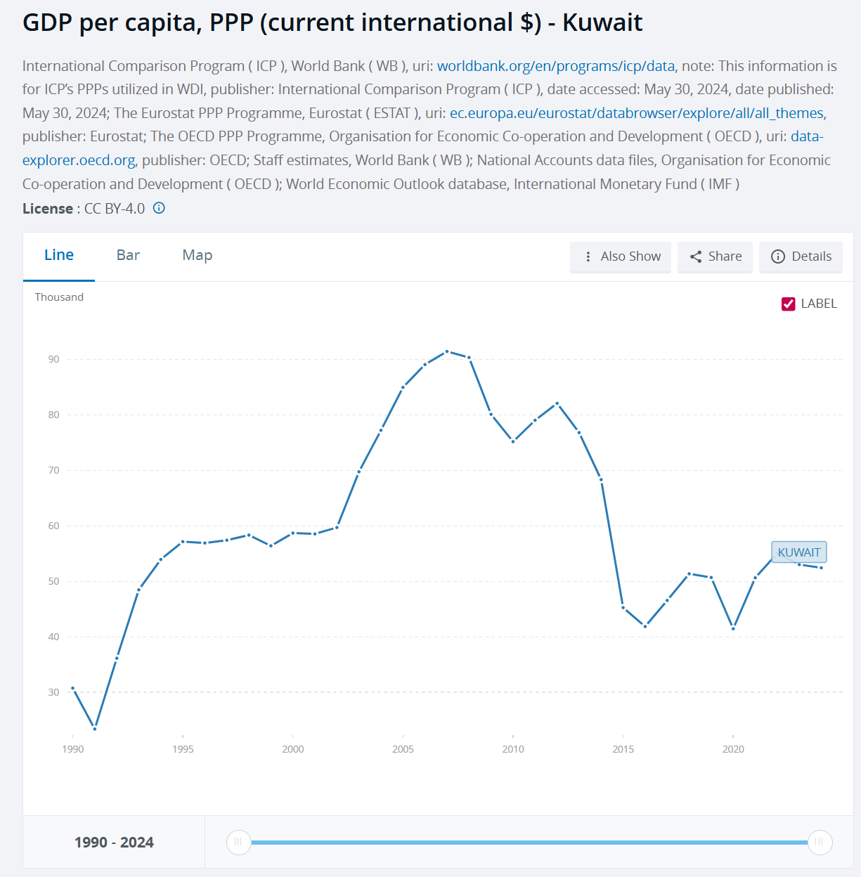
Task: Click the KUWAIT series label on chart
Action: (799, 552)
